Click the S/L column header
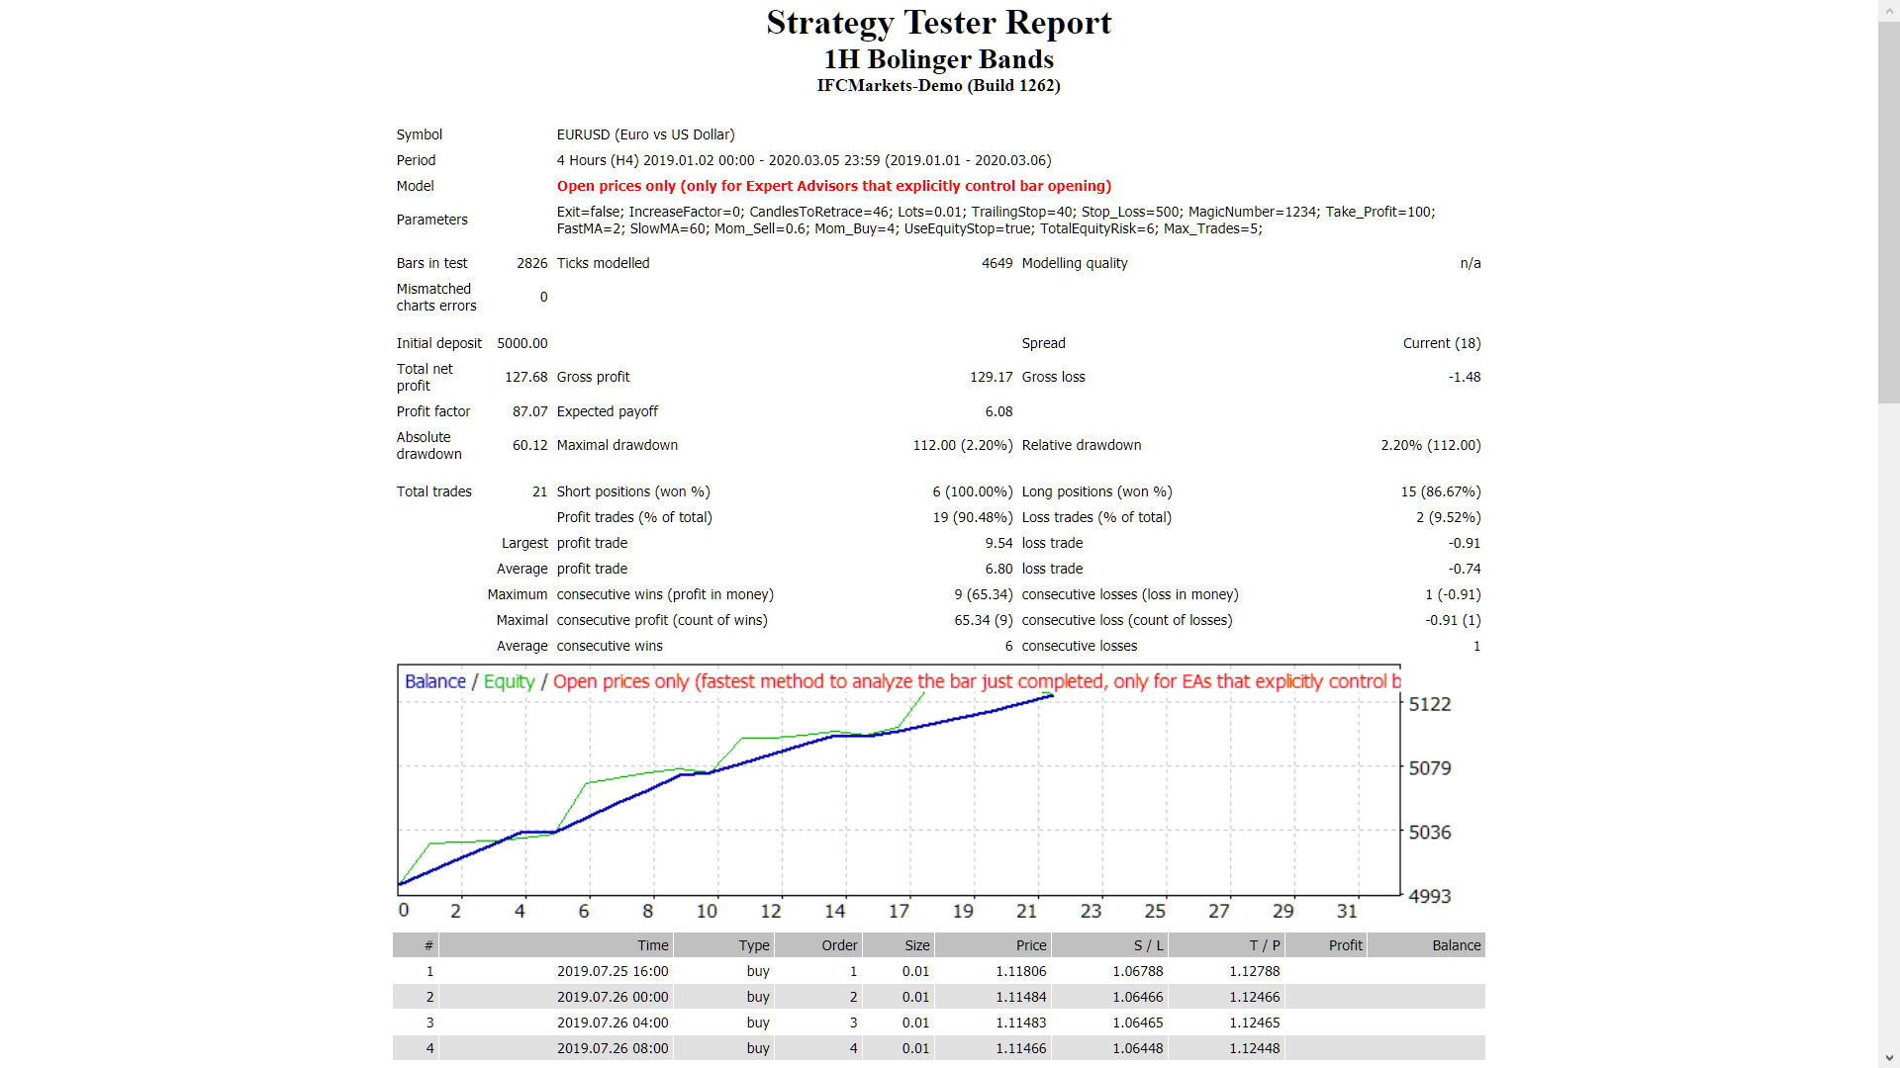1900x1068 pixels. point(1148,944)
